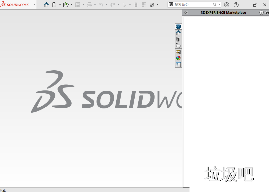
Task: Click the Home welcome icon in top toolbar
Action: coord(46,5)
